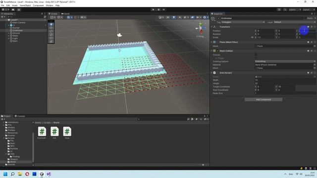Open the Tag dropdown showing Untagged
Viewport: 317px width, 178px height.
(243, 22)
